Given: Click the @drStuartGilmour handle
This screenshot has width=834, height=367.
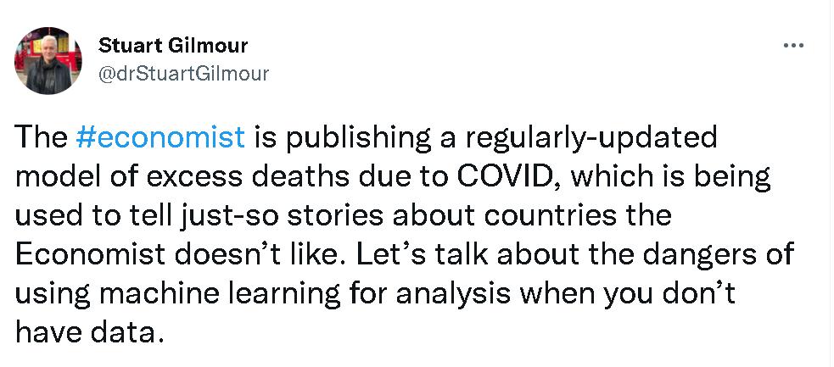Looking at the screenshot, I should 184,74.
